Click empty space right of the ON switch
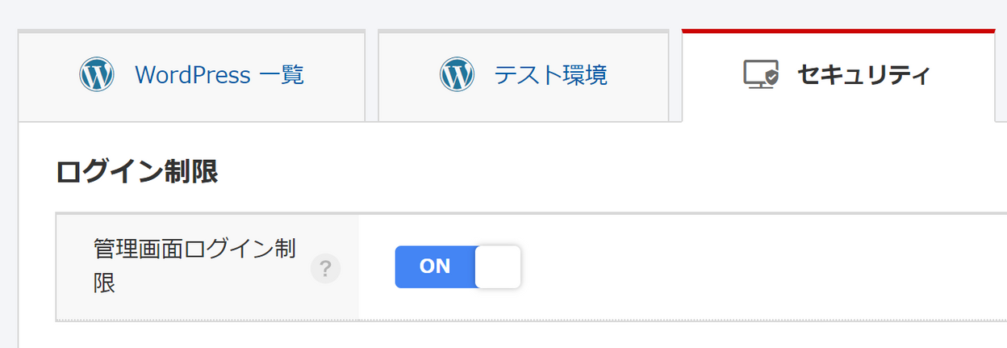This screenshot has height=348, width=1007. click(x=758, y=267)
